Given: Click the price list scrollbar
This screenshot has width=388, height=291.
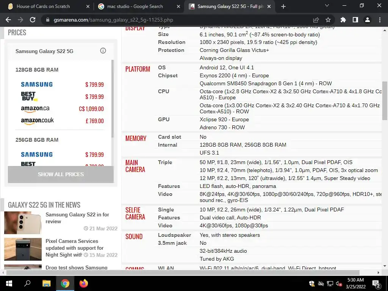Looking at the screenshot, I should pos(112,99).
